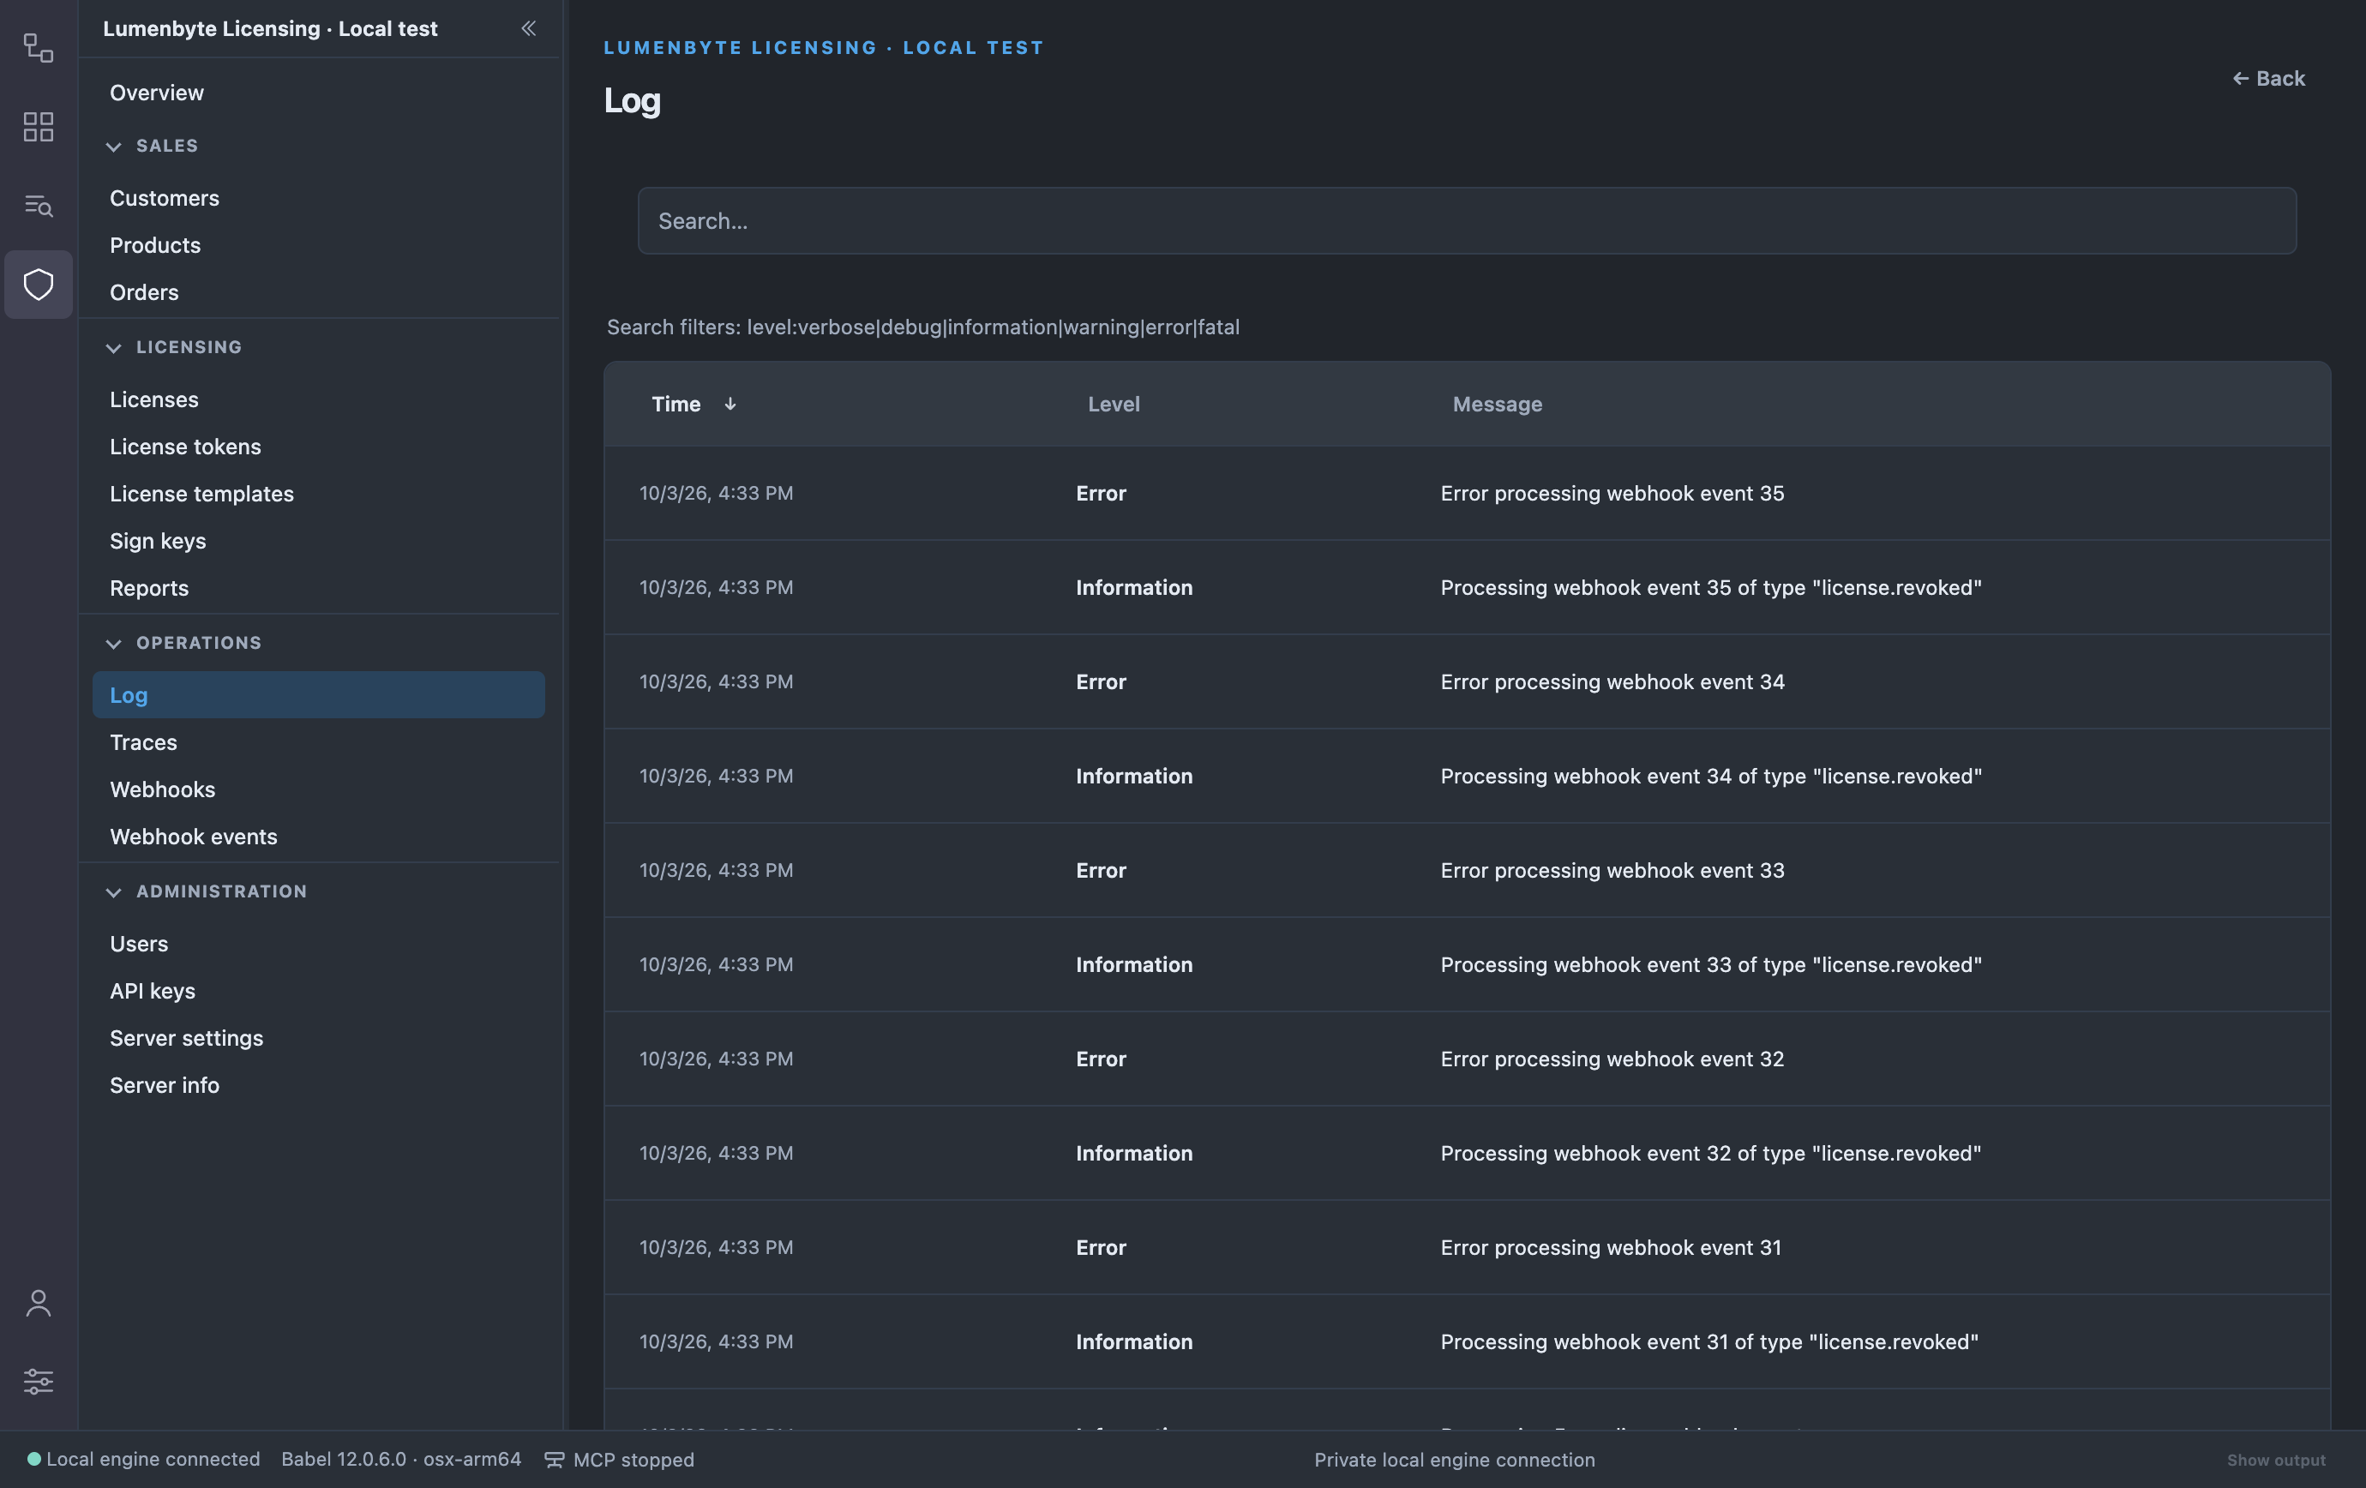Image resolution: width=2366 pixels, height=1488 pixels.
Task: Open License templates
Action: coord(318,494)
